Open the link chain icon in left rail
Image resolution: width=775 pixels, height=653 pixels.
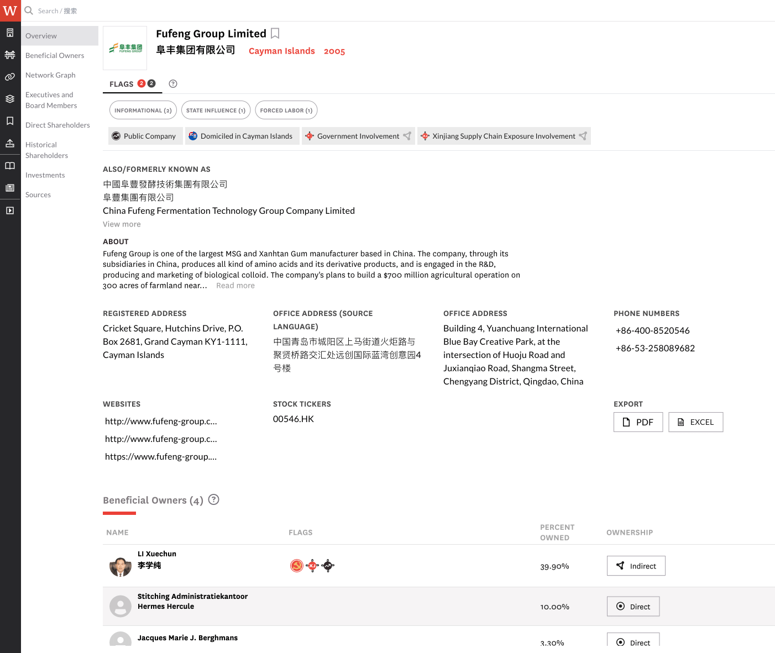pos(10,77)
